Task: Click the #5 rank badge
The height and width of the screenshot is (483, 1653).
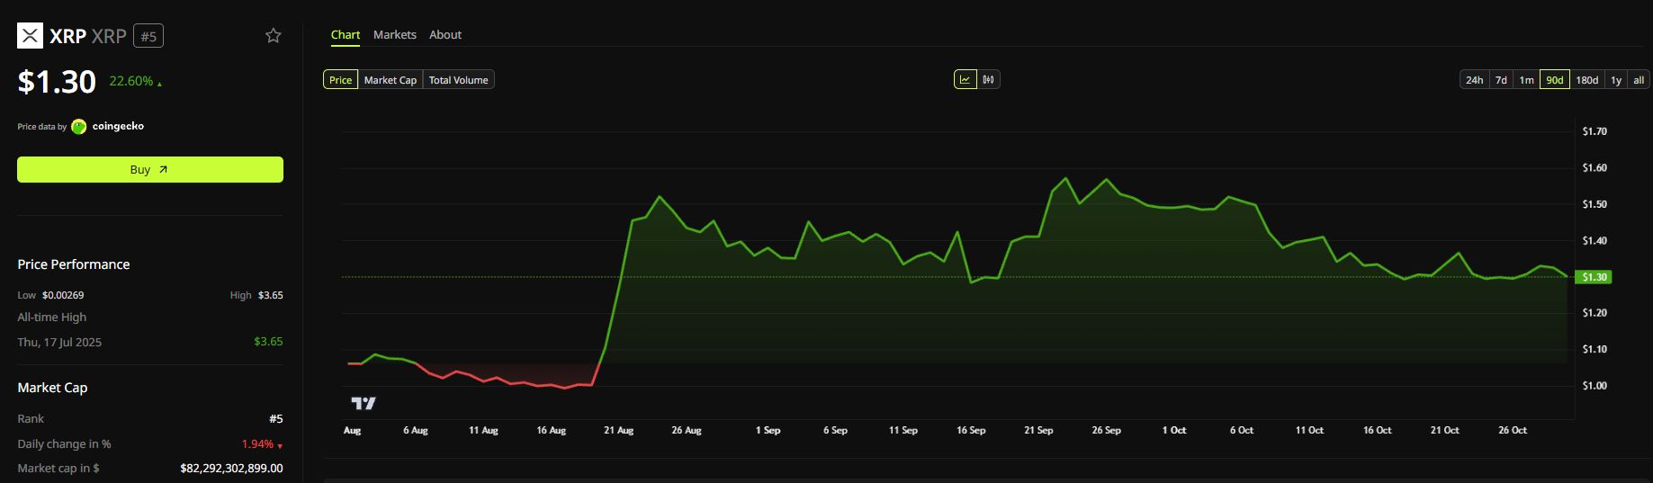Action: (x=148, y=36)
